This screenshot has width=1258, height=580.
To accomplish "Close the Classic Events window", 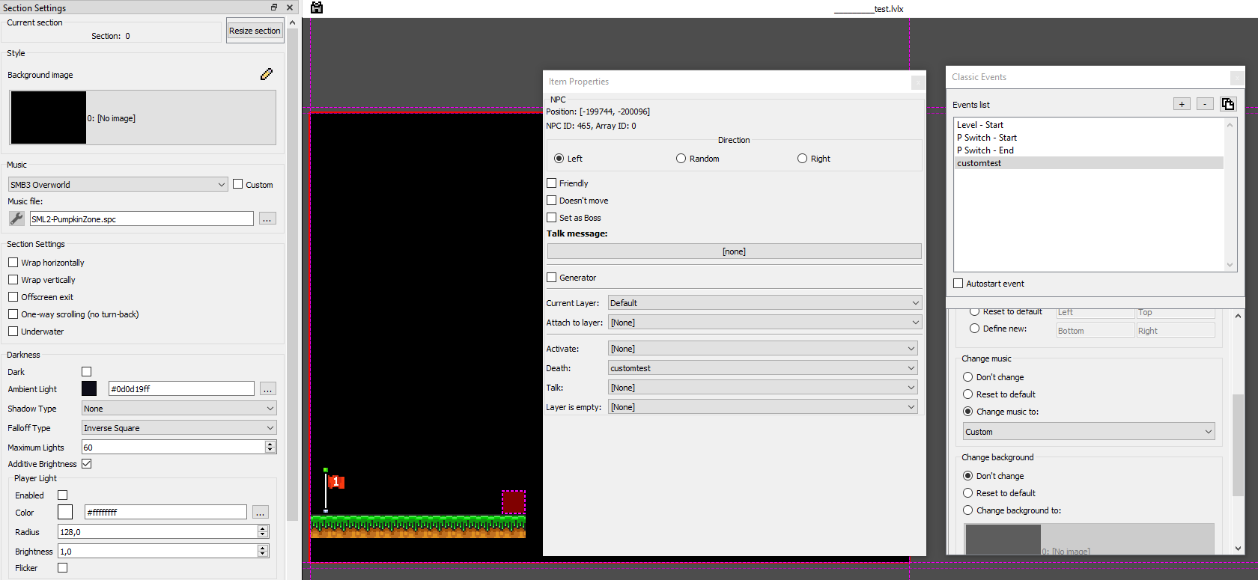I will pyautogui.click(x=1237, y=77).
